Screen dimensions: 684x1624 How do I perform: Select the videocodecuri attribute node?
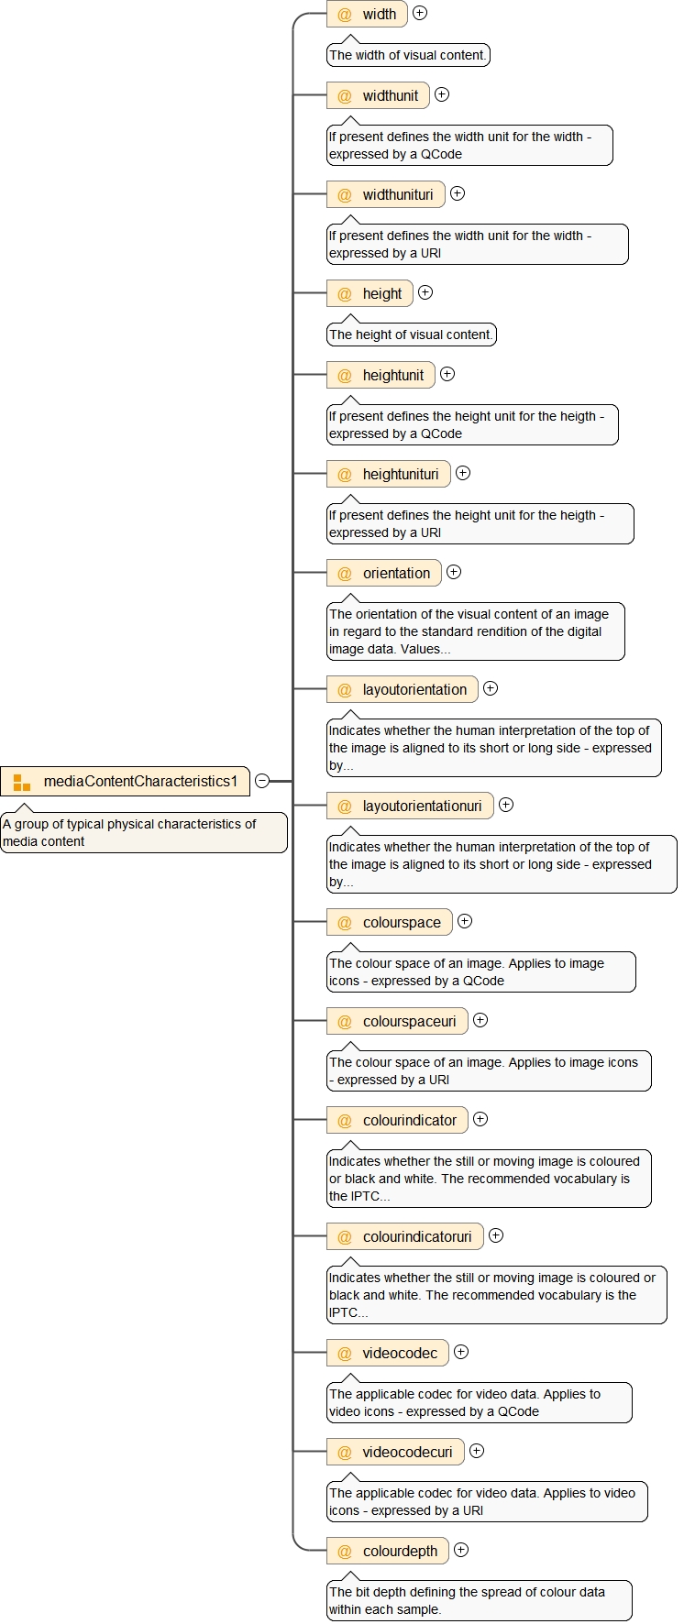coord(407,1453)
